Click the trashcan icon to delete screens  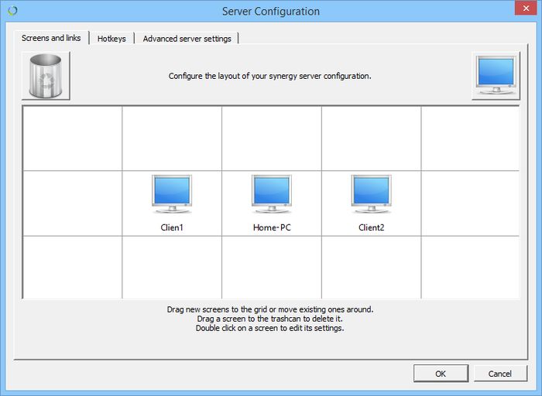46,76
